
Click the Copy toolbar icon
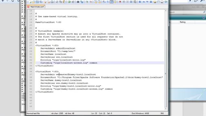[61, 2]
